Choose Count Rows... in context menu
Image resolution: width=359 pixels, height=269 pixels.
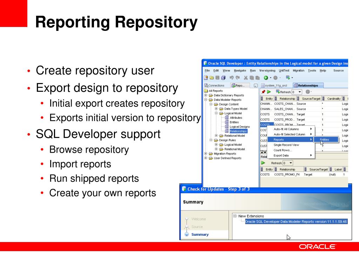pos(291,150)
